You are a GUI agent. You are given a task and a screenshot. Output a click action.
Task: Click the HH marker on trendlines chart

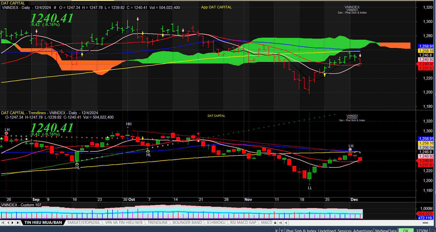(x=129, y=124)
